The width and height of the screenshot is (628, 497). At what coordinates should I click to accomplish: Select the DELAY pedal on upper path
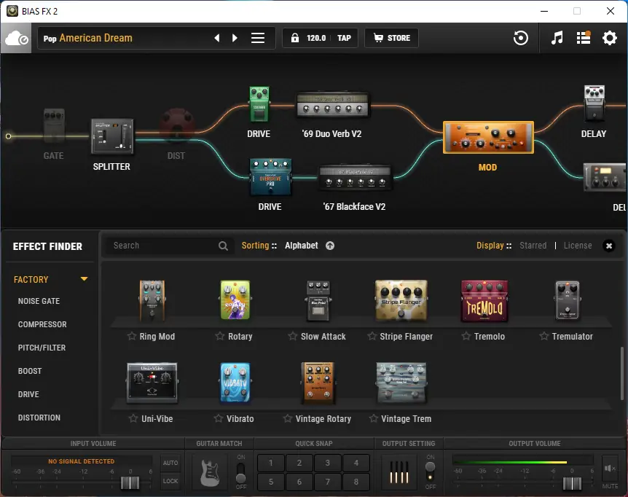click(594, 103)
